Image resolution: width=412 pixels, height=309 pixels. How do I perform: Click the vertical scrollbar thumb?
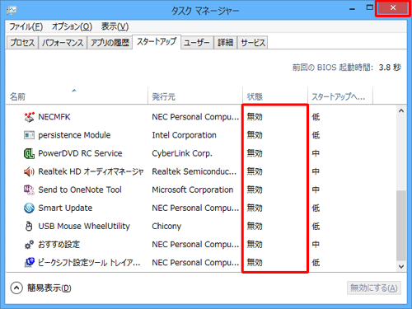tap(401, 225)
